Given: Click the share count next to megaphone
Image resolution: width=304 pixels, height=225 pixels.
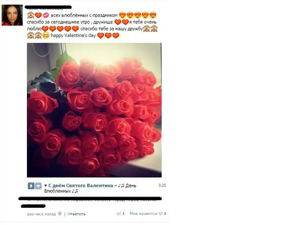Looking at the screenshot, I should [x=124, y=213].
